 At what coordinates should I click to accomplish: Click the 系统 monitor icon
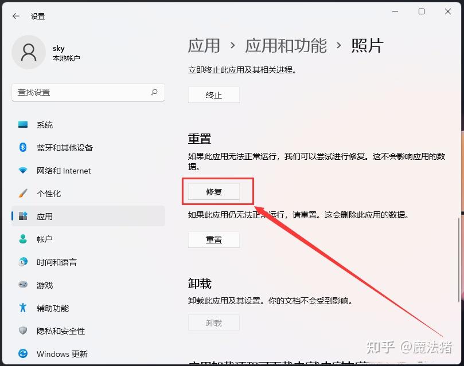coord(23,124)
